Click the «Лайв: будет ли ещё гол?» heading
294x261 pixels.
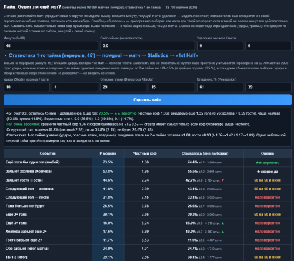point(32,7)
